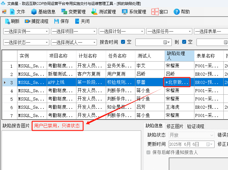This screenshot has height=170, width=228.
Task: Click the 保存 floppy disk icon
Action: coord(57,21)
